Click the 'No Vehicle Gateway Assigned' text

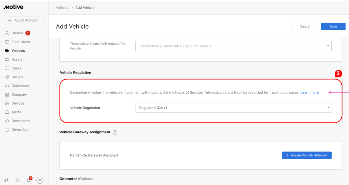pos(94,155)
